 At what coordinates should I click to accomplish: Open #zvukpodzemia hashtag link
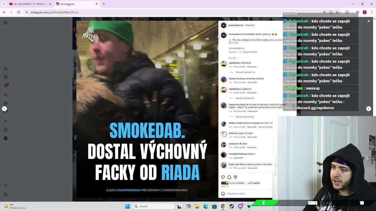236,48
